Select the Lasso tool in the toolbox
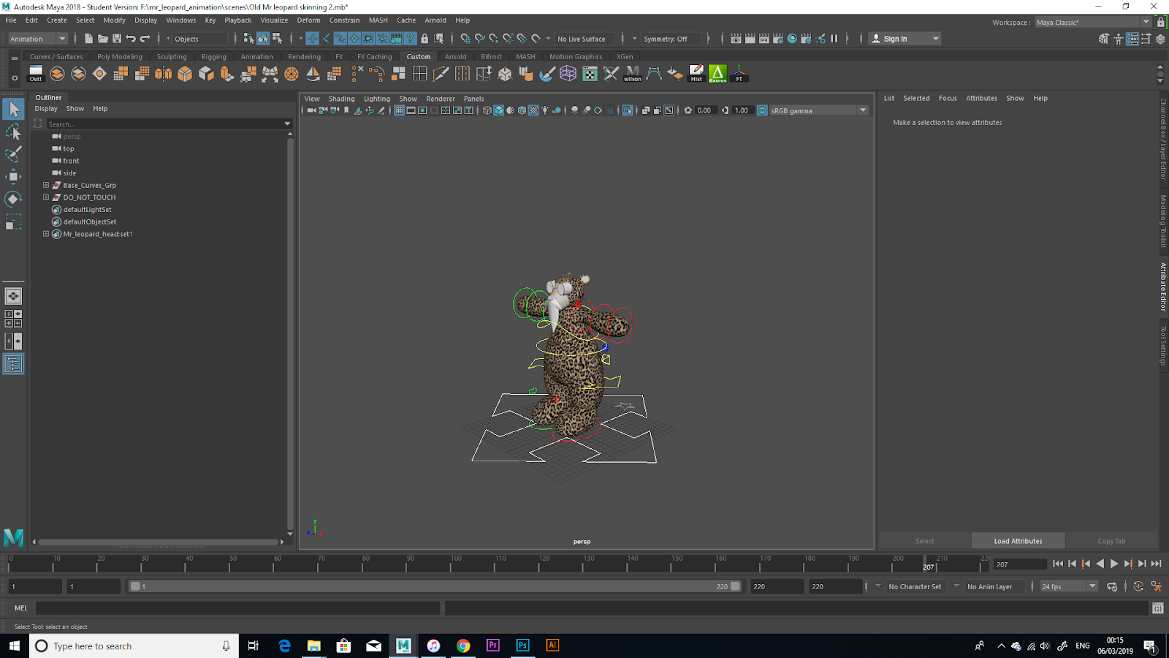The height and width of the screenshot is (658, 1169). 13,132
